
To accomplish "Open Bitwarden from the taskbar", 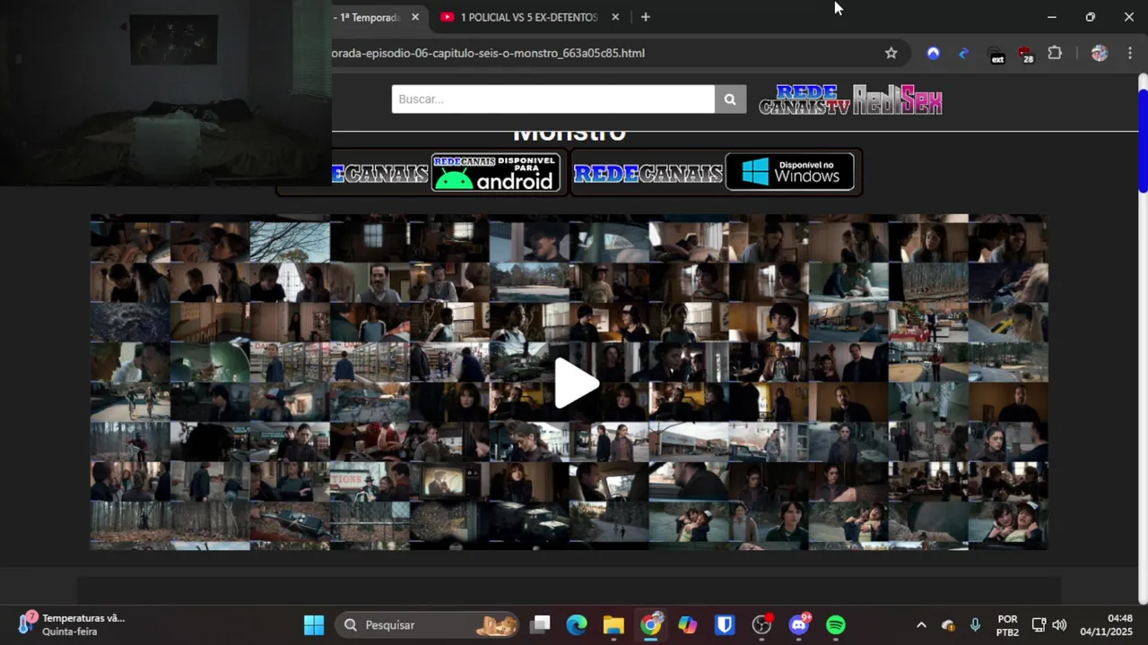I will click(725, 625).
